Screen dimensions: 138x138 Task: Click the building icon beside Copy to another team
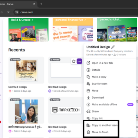tap(88, 125)
